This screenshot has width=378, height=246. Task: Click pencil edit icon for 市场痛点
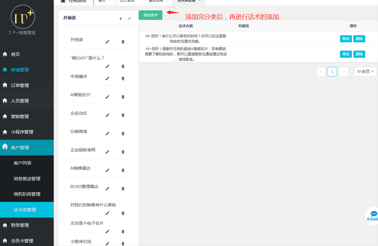(107, 78)
